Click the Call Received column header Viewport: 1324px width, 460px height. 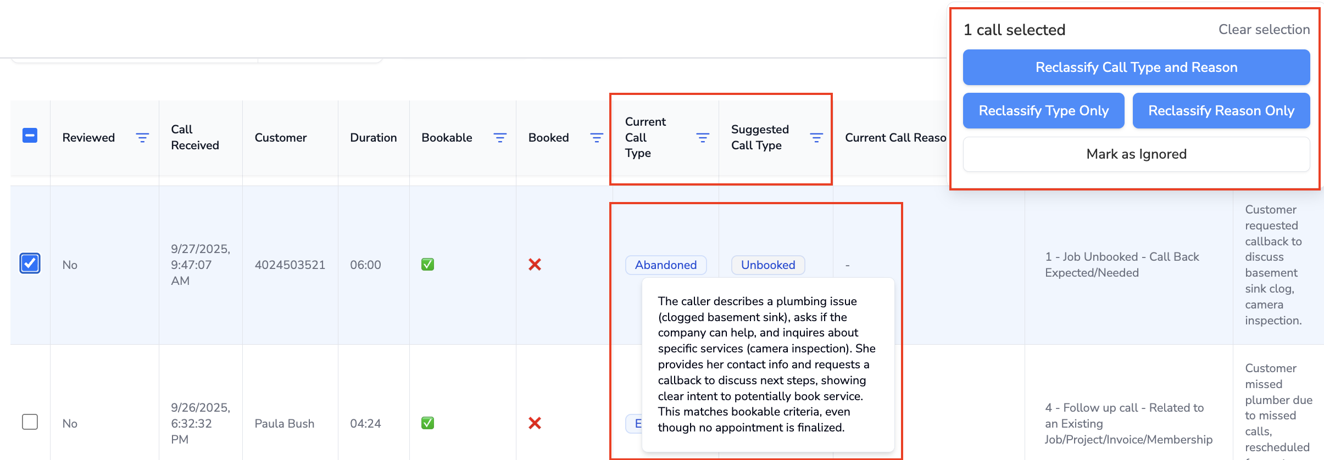pyautogui.click(x=195, y=137)
